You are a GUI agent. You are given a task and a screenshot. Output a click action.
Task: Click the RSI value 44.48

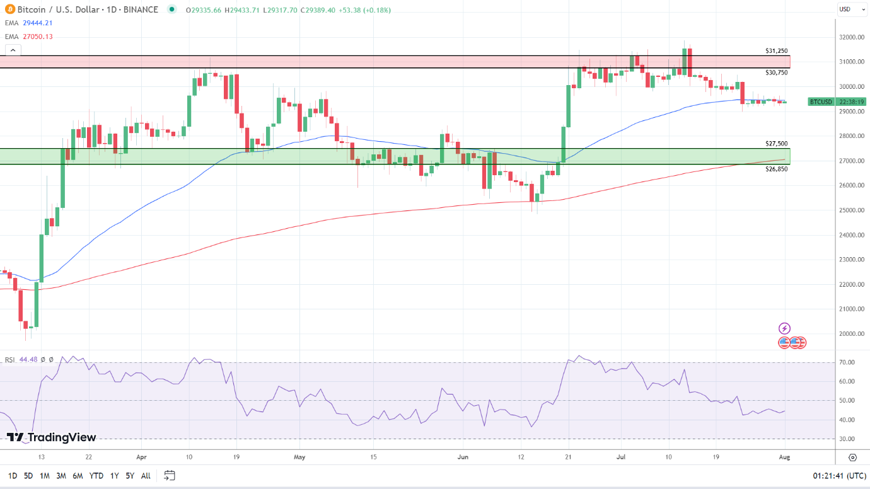(x=28, y=360)
